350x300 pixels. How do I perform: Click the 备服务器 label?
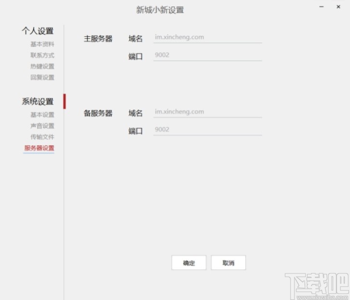click(98, 113)
